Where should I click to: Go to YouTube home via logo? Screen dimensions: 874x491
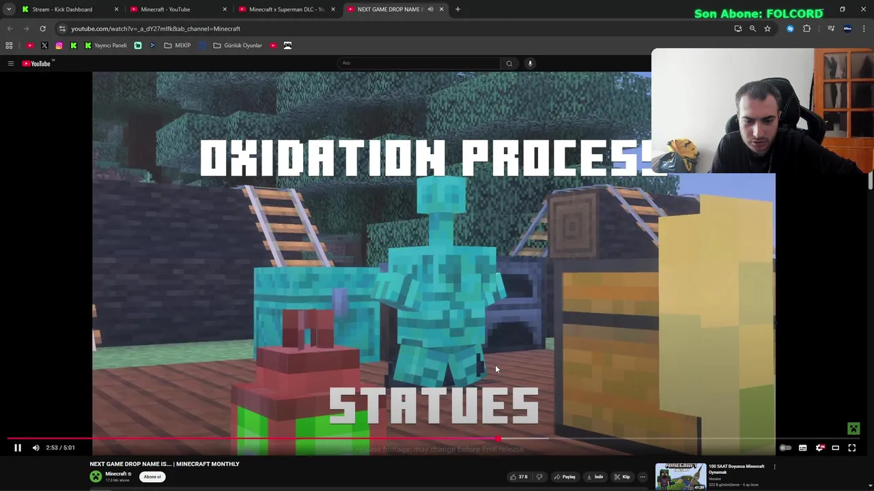click(38, 63)
